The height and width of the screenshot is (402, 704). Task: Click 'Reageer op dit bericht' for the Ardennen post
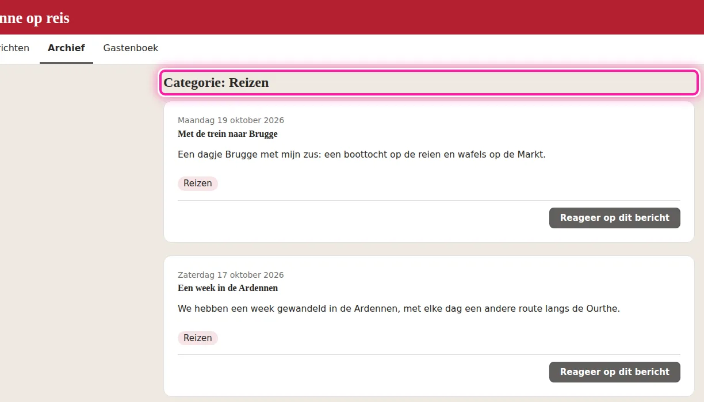(x=615, y=372)
